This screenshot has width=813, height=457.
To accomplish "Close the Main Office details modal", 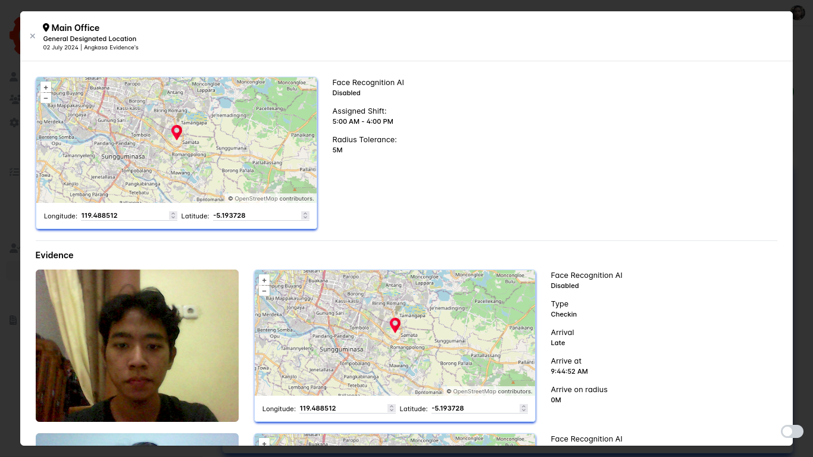I will click(x=33, y=36).
